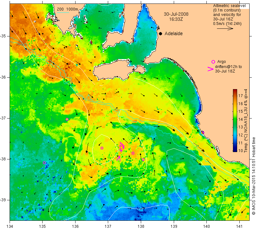The image size is (256, 230).
Task: Click the 17 tick on temperature scale
Action: point(241,96)
